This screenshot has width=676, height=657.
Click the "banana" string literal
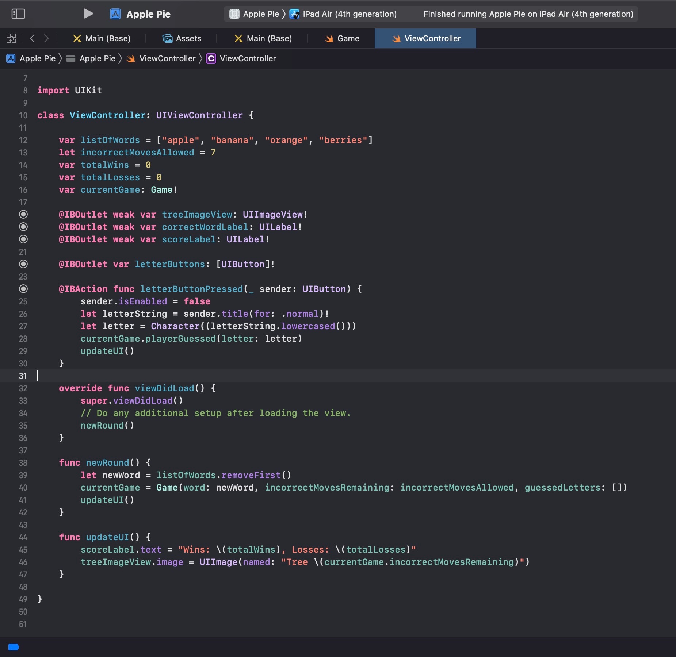point(232,140)
